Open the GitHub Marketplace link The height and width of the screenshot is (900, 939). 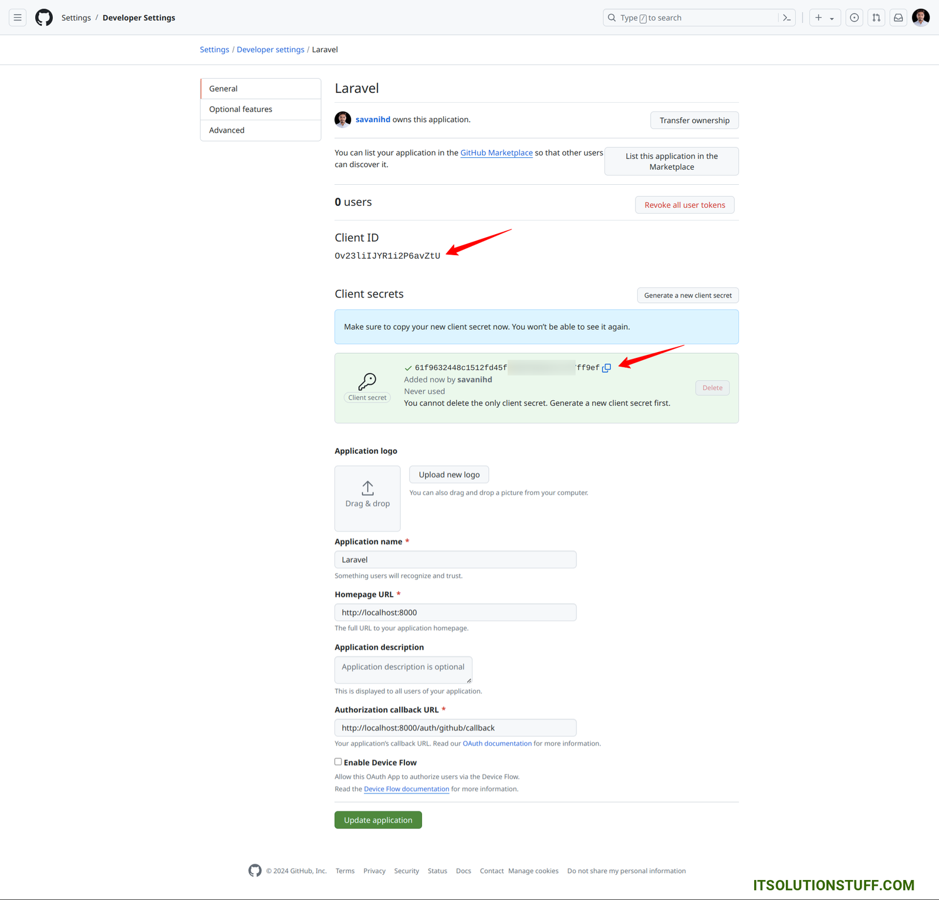496,153
